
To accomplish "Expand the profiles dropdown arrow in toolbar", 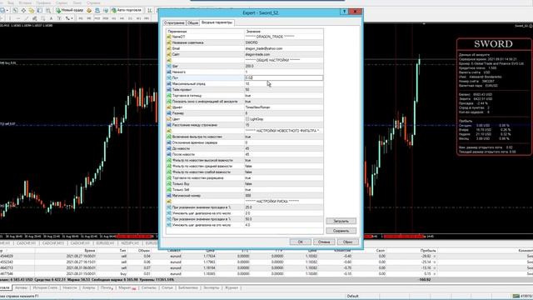I will 7,11.
